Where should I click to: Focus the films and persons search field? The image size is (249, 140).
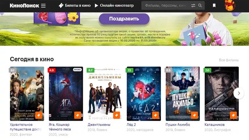pos(165,6)
